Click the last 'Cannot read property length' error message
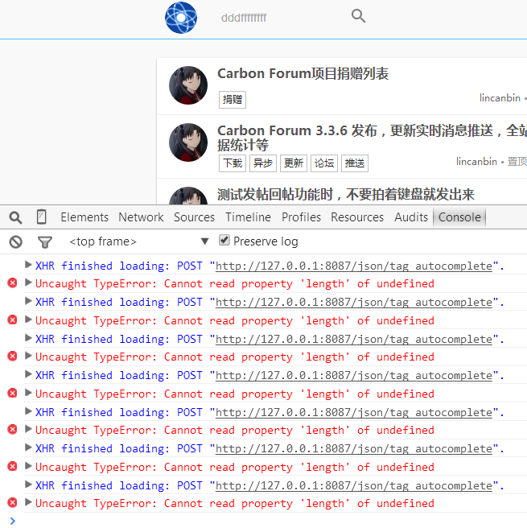This screenshot has width=527, height=528. tap(235, 503)
